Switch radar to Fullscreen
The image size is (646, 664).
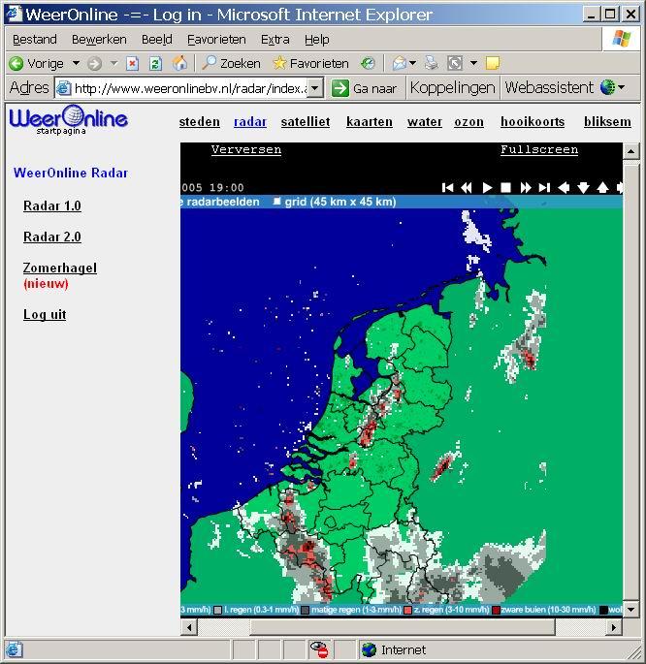click(x=539, y=149)
